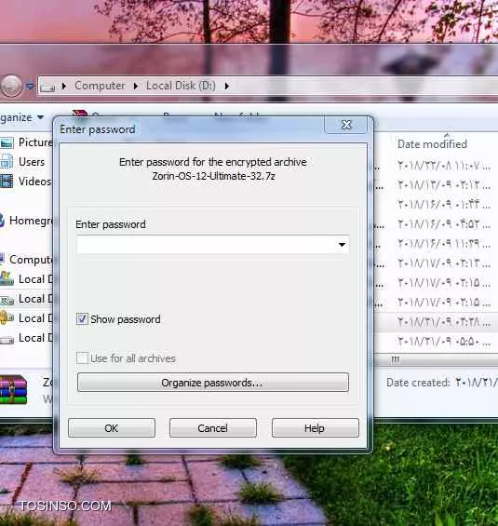Select Computer node in navigation pane
Screen dimensions: 498x526
[x=27, y=260]
